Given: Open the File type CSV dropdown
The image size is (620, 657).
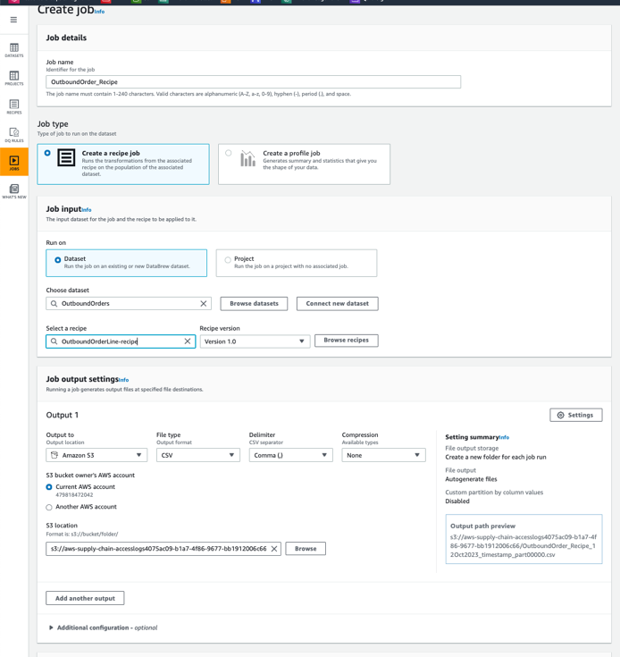Looking at the screenshot, I should point(198,456).
